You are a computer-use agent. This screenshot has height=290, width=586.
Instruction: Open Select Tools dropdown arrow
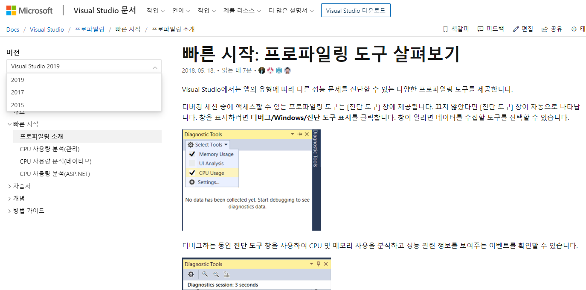(x=226, y=145)
